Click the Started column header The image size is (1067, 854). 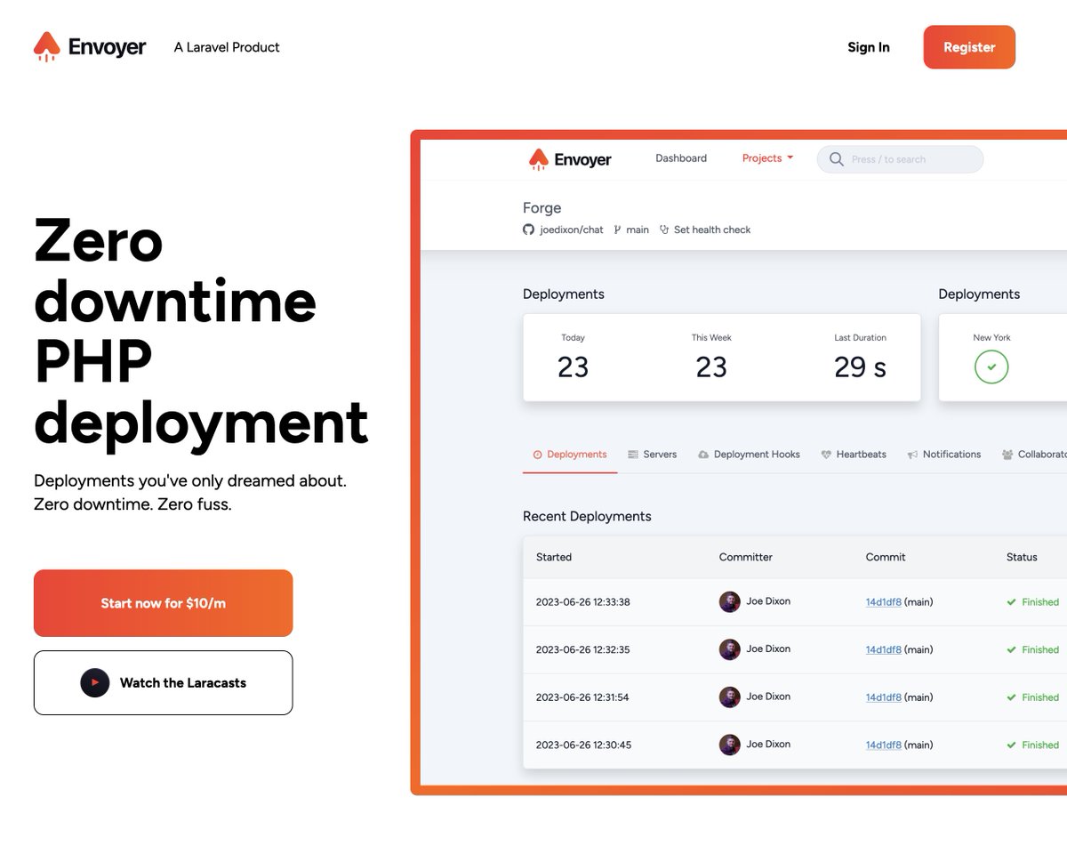(554, 557)
